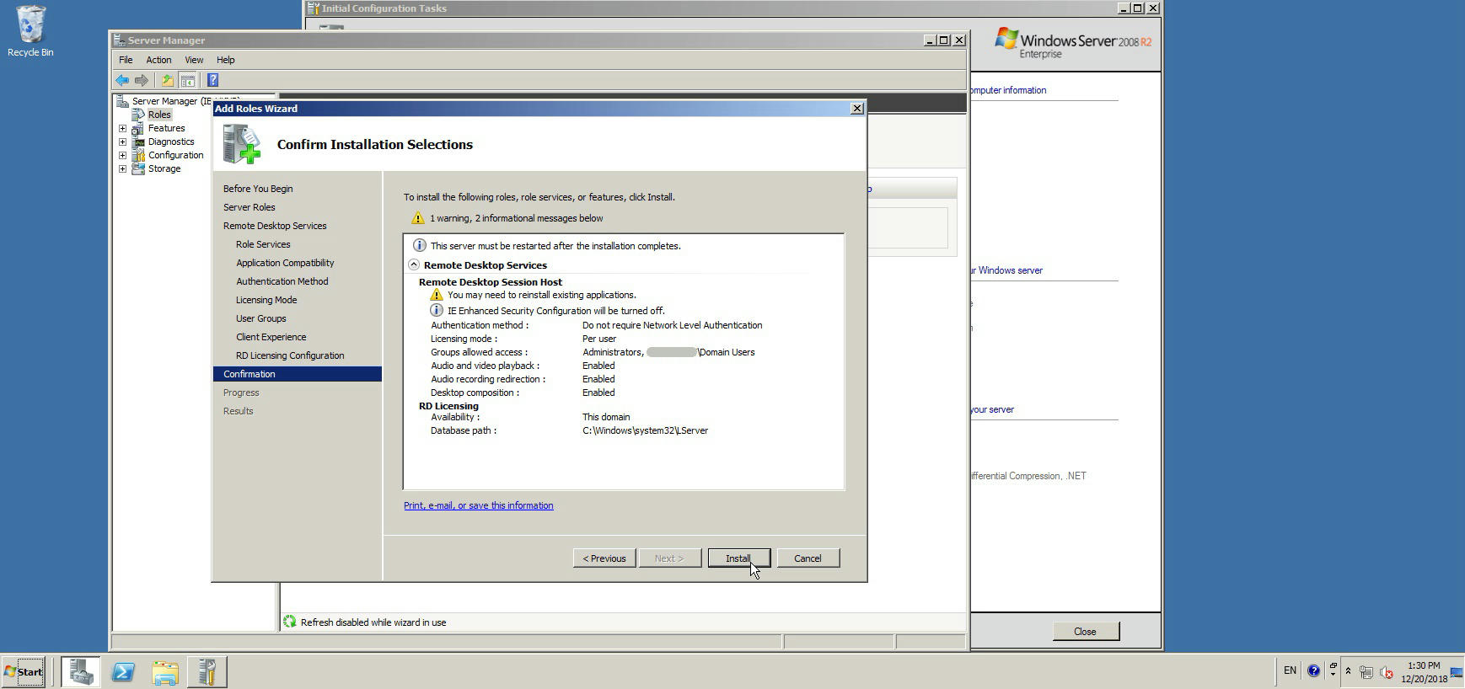
Task: Select the Diagnostics node icon in tree
Action: click(138, 142)
